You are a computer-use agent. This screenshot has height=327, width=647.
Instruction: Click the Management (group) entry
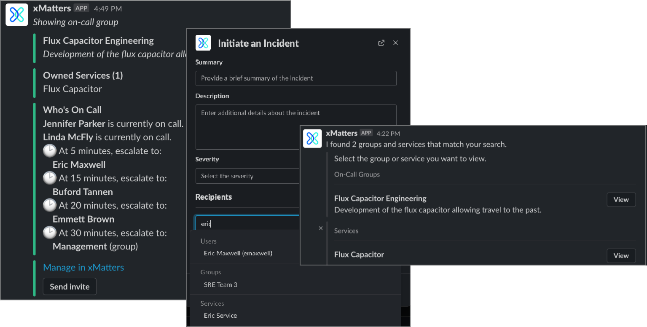pos(95,247)
